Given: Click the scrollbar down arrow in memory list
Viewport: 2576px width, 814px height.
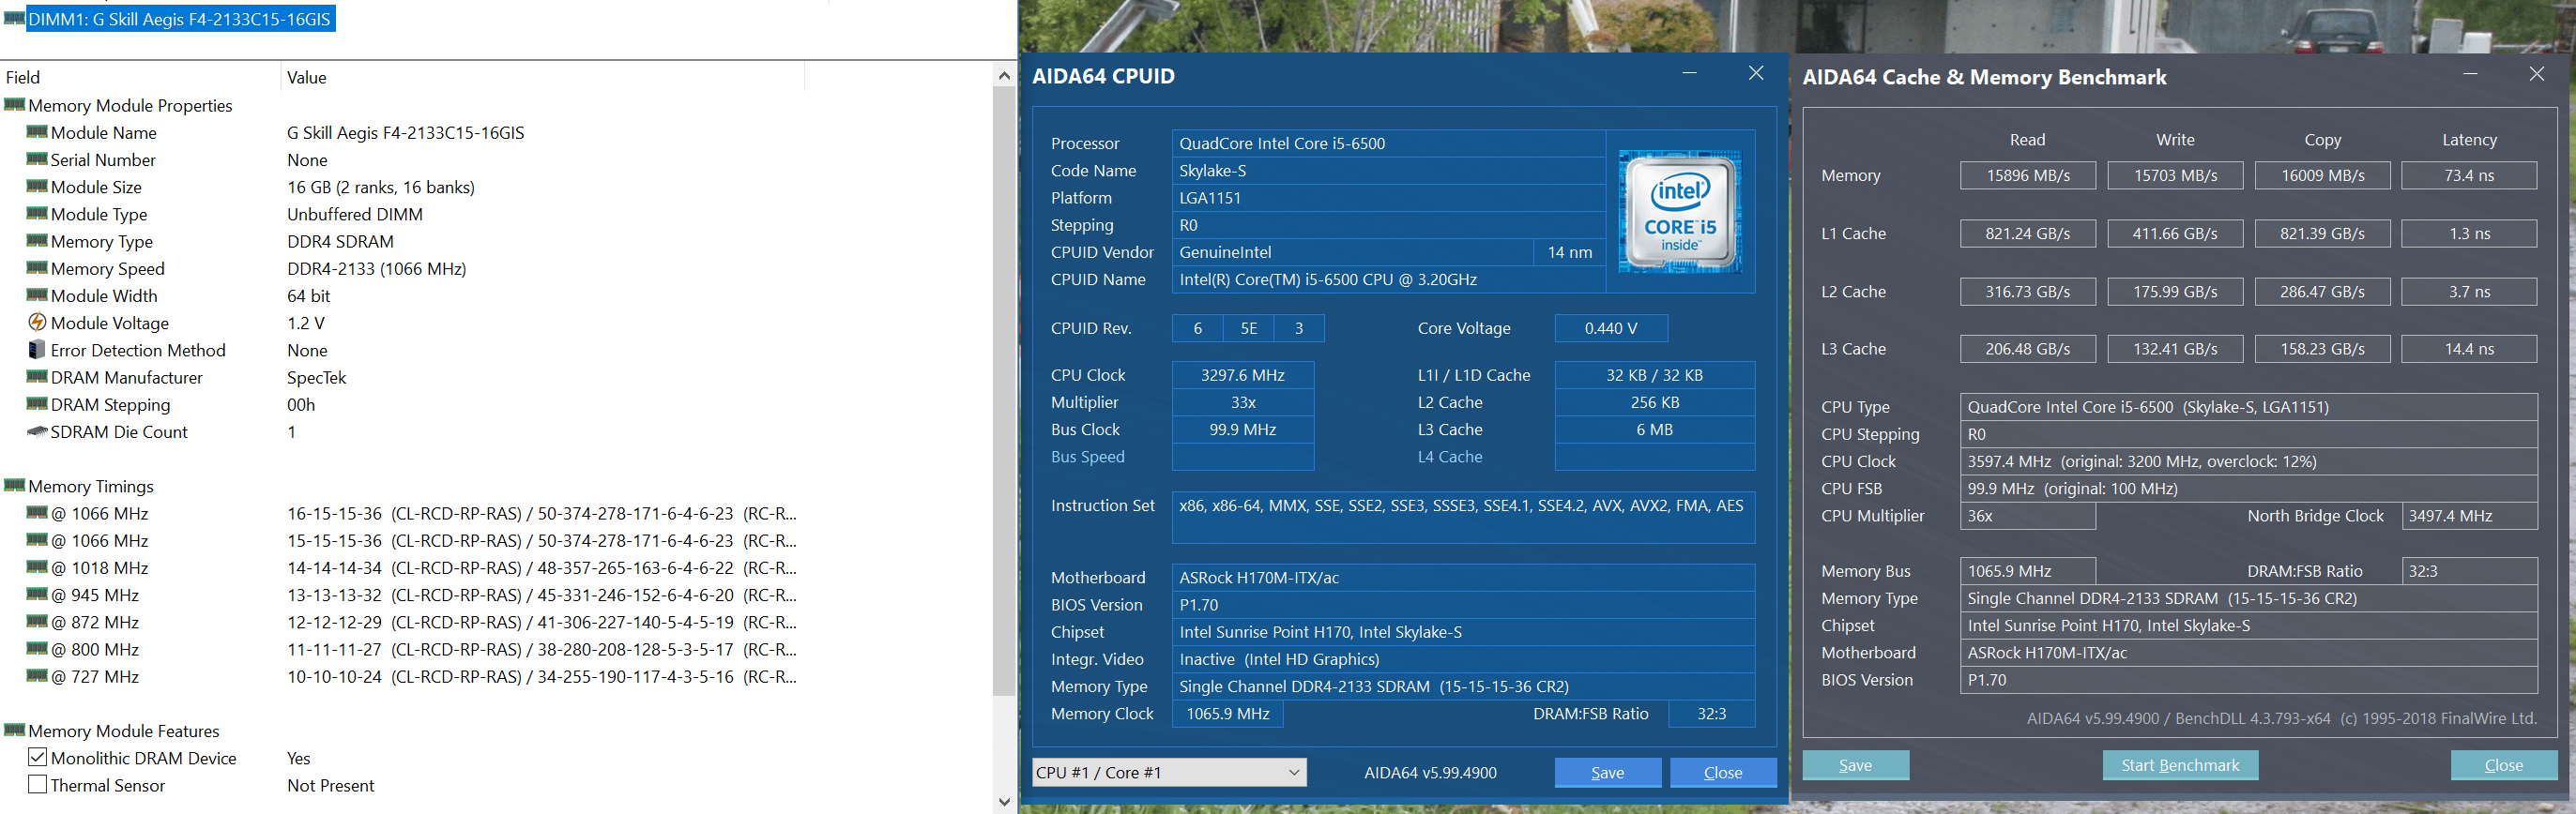Looking at the screenshot, I should (1004, 801).
